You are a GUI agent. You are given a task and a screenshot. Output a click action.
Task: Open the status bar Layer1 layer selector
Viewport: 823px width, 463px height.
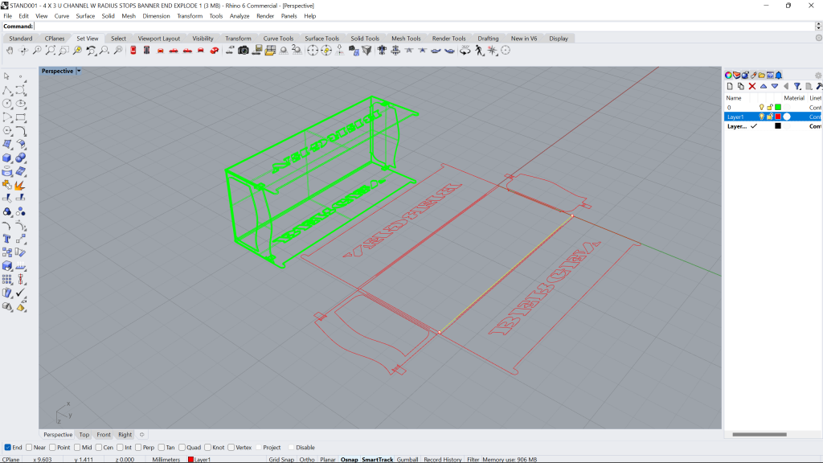pyautogui.click(x=199, y=459)
